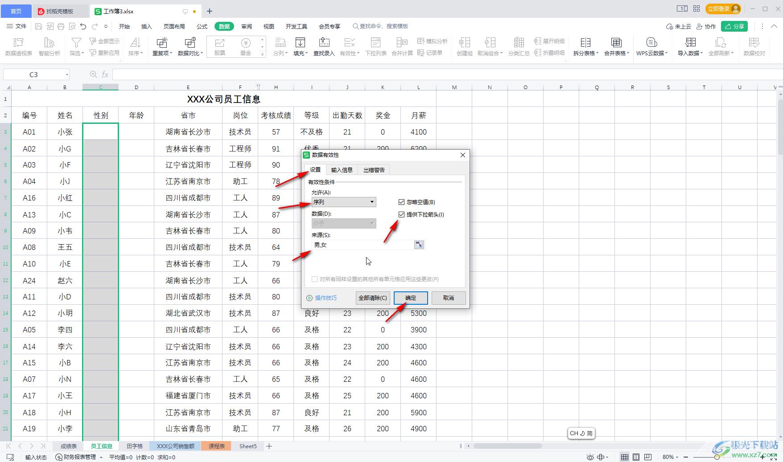Open the 操作技巧 tips link

[x=321, y=298]
